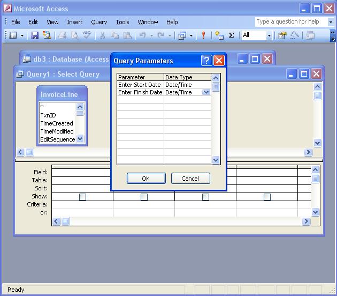Select the TxnID field in InvoiceLine
Screen dimensions: 337x296
pos(58,115)
